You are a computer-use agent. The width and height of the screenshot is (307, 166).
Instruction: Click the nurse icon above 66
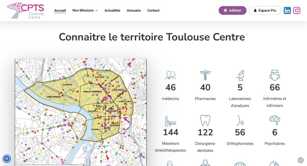click(275, 75)
